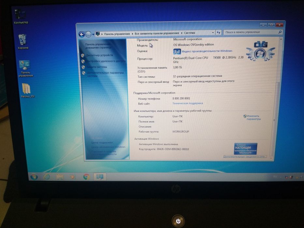Click the 3,00 ГБ memory value
Image resolution: width=304 pixels, height=228 pixels.
point(177,67)
